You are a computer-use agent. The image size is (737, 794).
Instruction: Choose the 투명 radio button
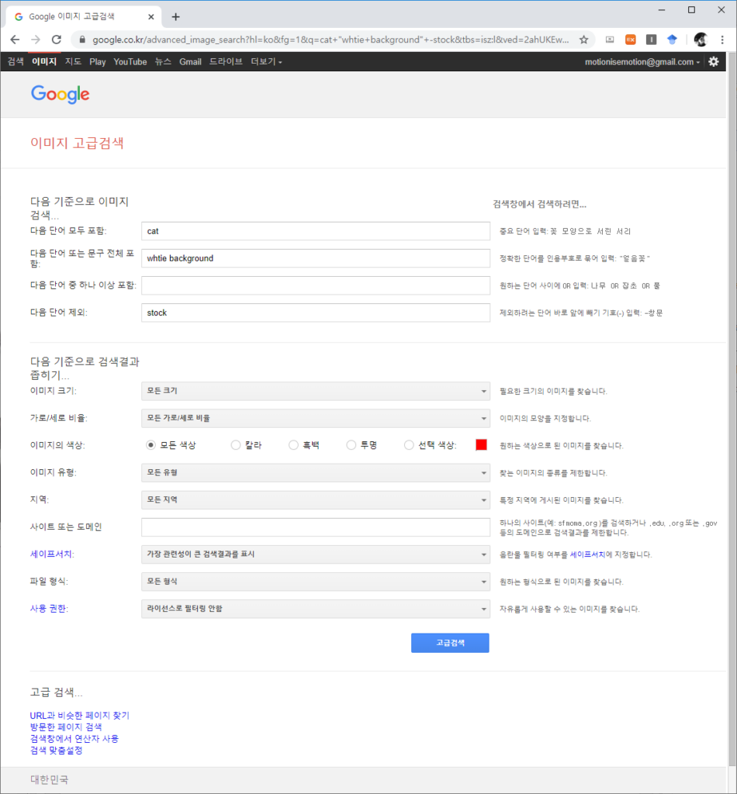click(351, 445)
